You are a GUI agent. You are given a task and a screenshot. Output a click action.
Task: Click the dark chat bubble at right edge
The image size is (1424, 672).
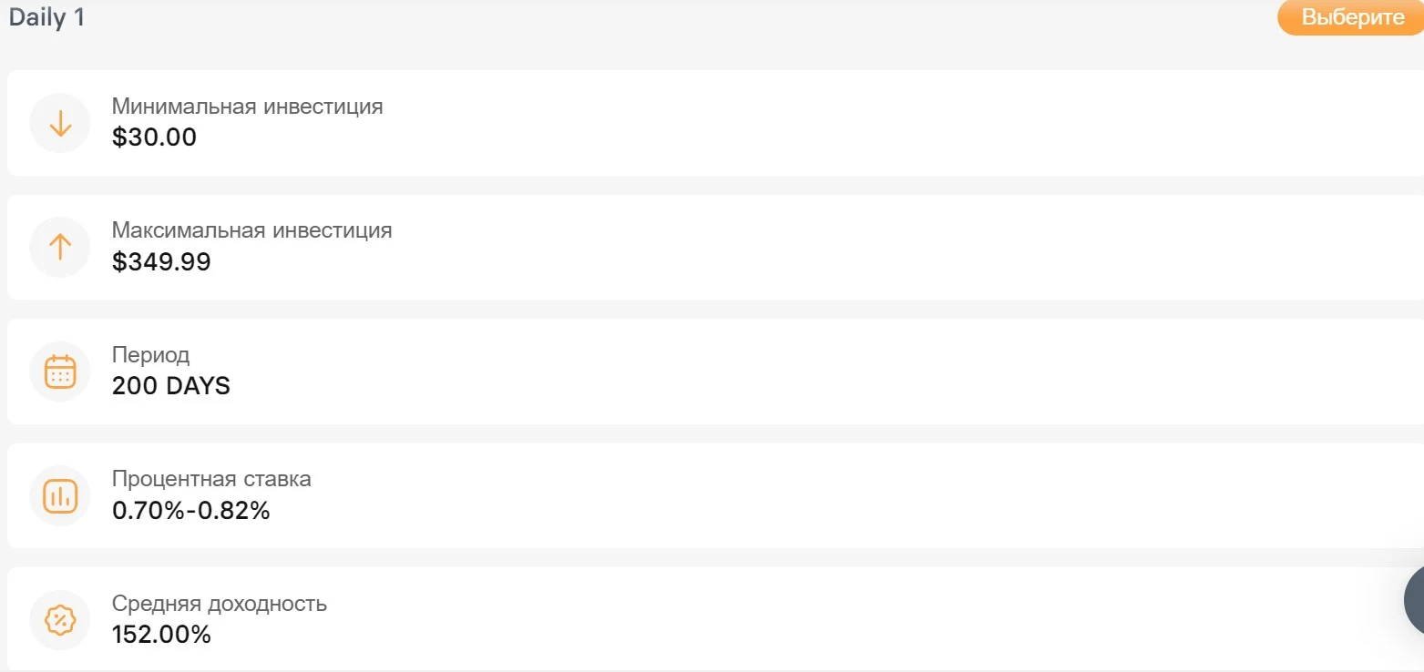click(x=1414, y=601)
